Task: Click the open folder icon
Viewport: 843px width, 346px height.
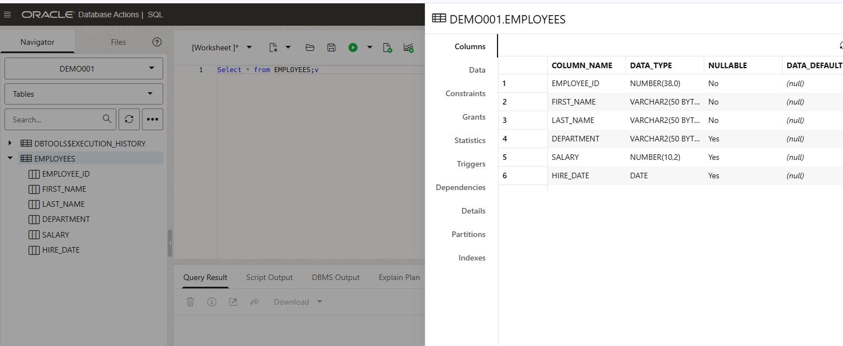Action: (310, 48)
